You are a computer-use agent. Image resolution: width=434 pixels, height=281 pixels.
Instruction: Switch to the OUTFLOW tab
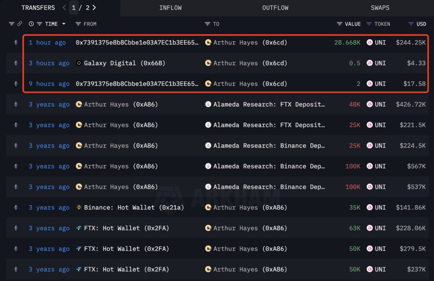275,8
